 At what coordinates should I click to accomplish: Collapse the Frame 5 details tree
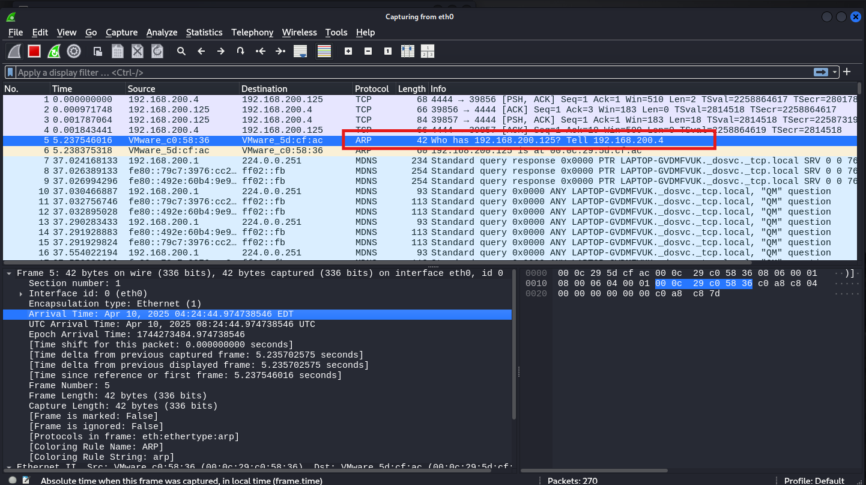(x=8, y=273)
